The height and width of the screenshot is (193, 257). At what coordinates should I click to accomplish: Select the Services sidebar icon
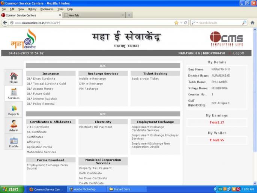coord(14,94)
